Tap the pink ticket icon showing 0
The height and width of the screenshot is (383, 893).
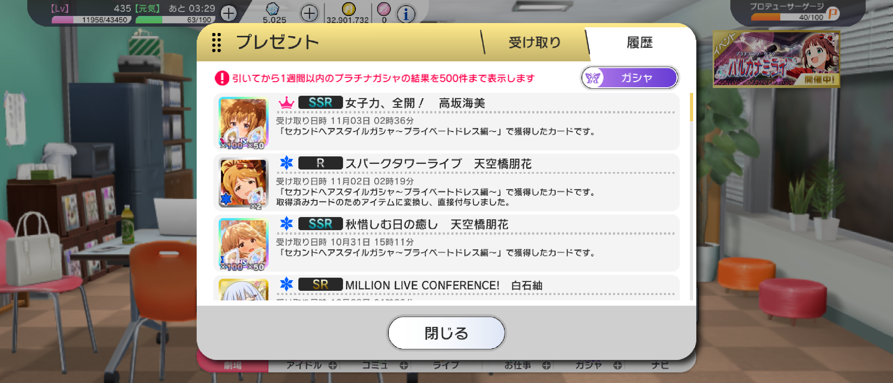(x=384, y=9)
